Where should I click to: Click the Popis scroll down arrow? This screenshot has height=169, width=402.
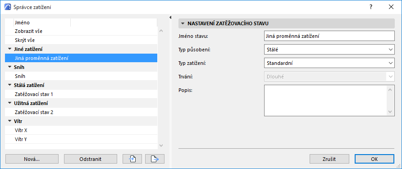[390, 112]
